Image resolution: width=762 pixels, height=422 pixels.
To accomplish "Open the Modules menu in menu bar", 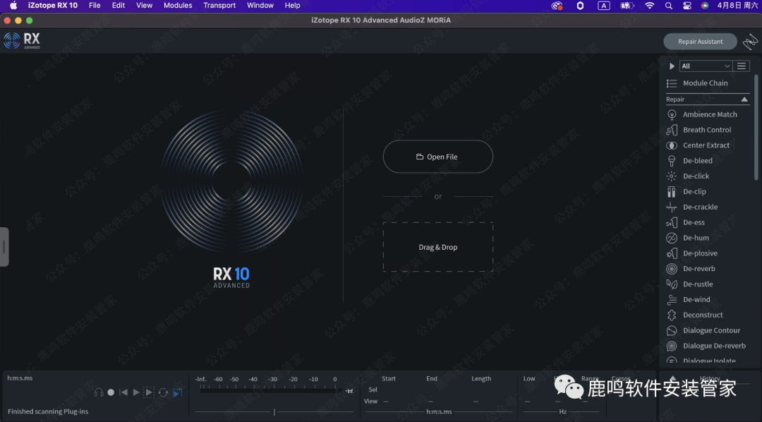I will (x=178, y=6).
